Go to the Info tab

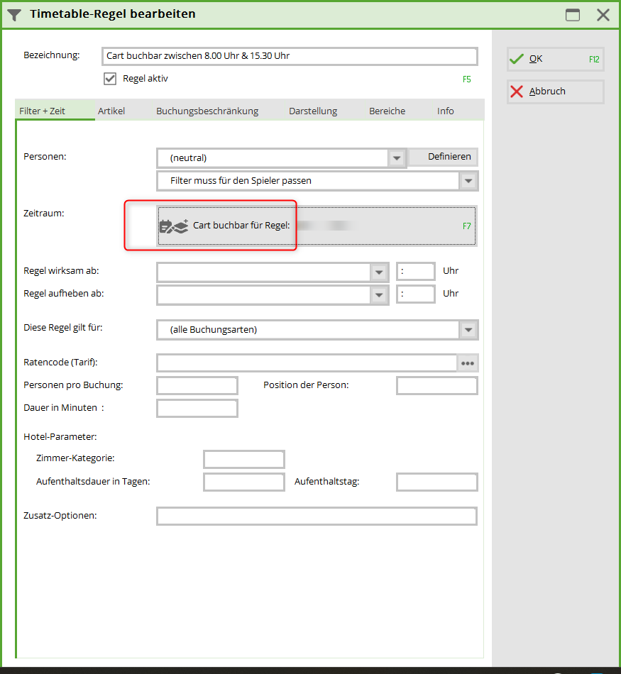[x=446, y=111]
